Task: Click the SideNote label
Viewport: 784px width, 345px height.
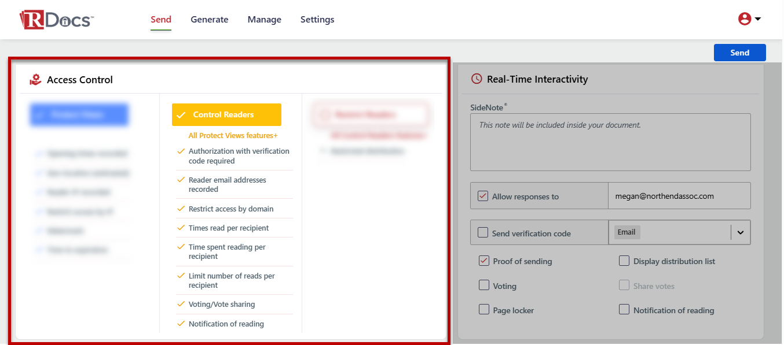Action: click(x=489, y=107)
